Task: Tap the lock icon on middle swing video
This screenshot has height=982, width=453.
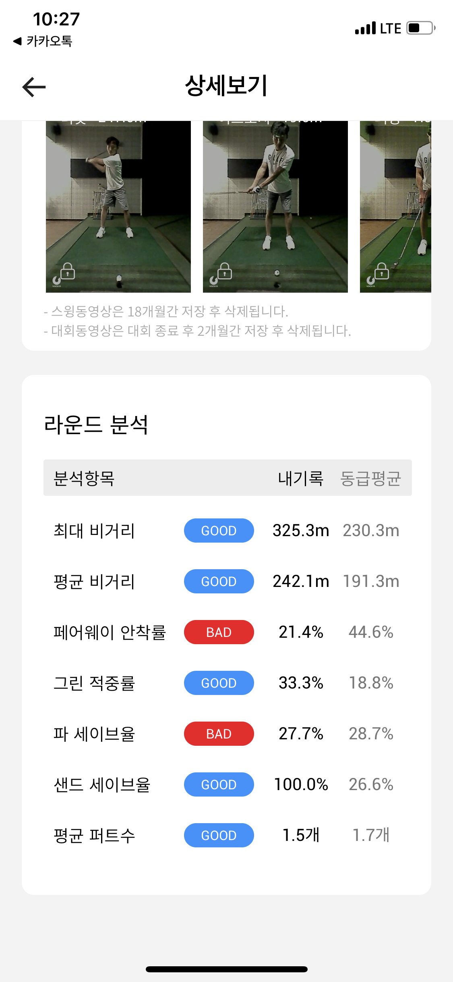Action: [x=224, y=271]
